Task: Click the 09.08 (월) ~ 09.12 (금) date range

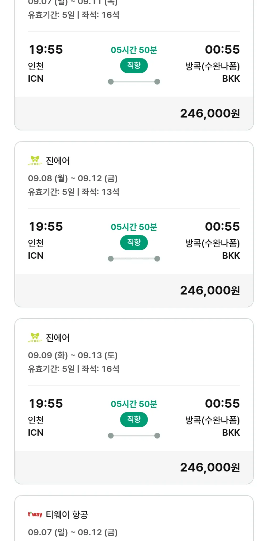Action: pyautogui.click(x=73, y=178)
